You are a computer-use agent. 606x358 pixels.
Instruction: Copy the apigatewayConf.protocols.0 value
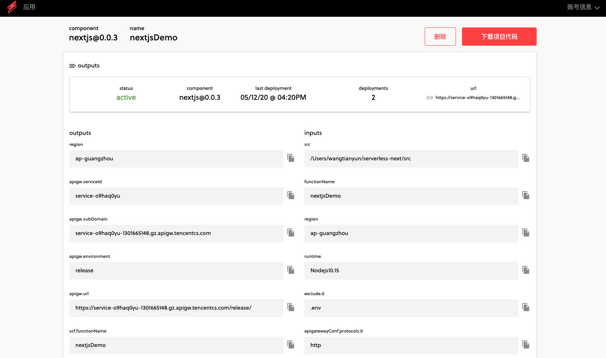pyautogui.click(x=526, y=345)
